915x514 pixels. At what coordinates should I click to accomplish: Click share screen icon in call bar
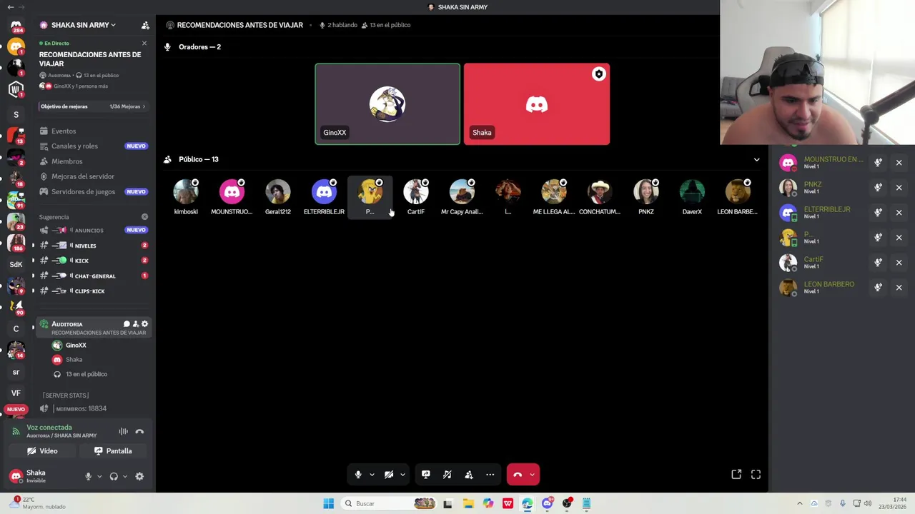[425, 474]
